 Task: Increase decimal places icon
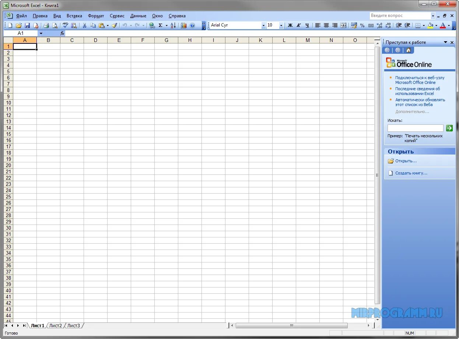point(379,25)
